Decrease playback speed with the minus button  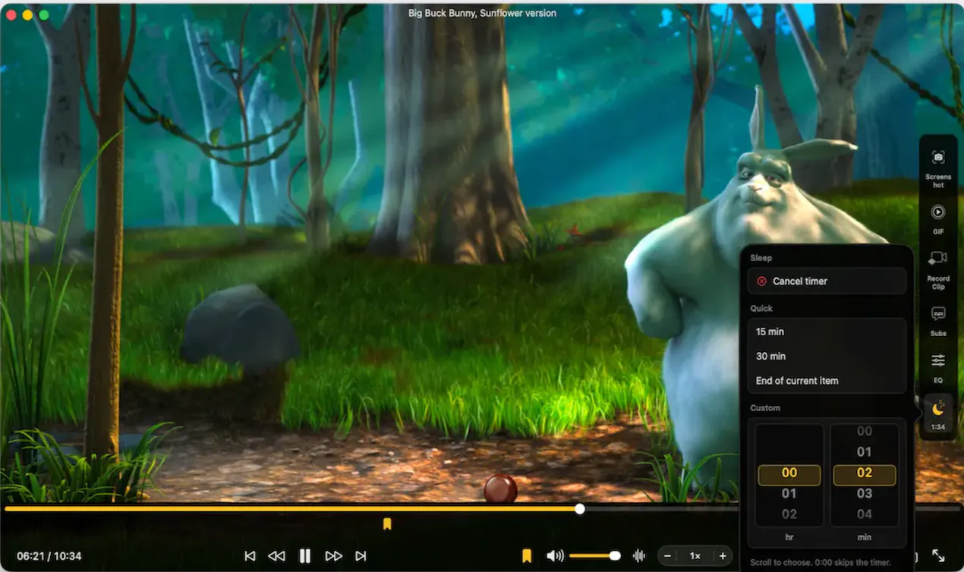coord(668,556)
